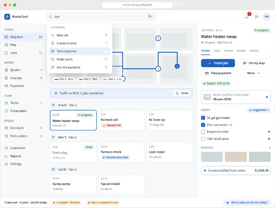Image resolution: width=275 pixels, height=208 pixels.
Task: Click the Customers person icon
Action: 6,148
